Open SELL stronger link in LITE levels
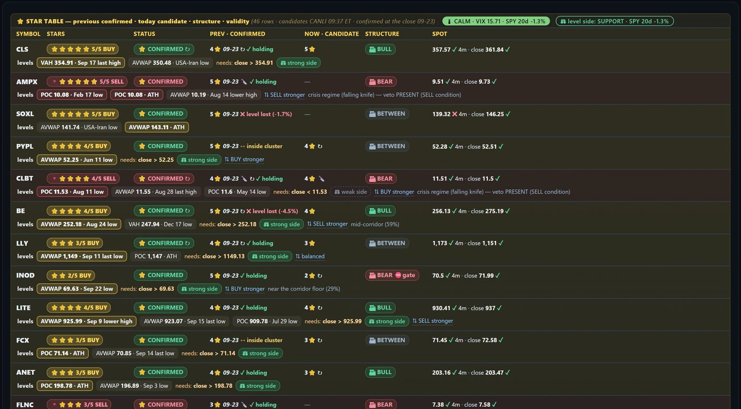The height and width of the screenshot is (409, 741). point(433,321)
